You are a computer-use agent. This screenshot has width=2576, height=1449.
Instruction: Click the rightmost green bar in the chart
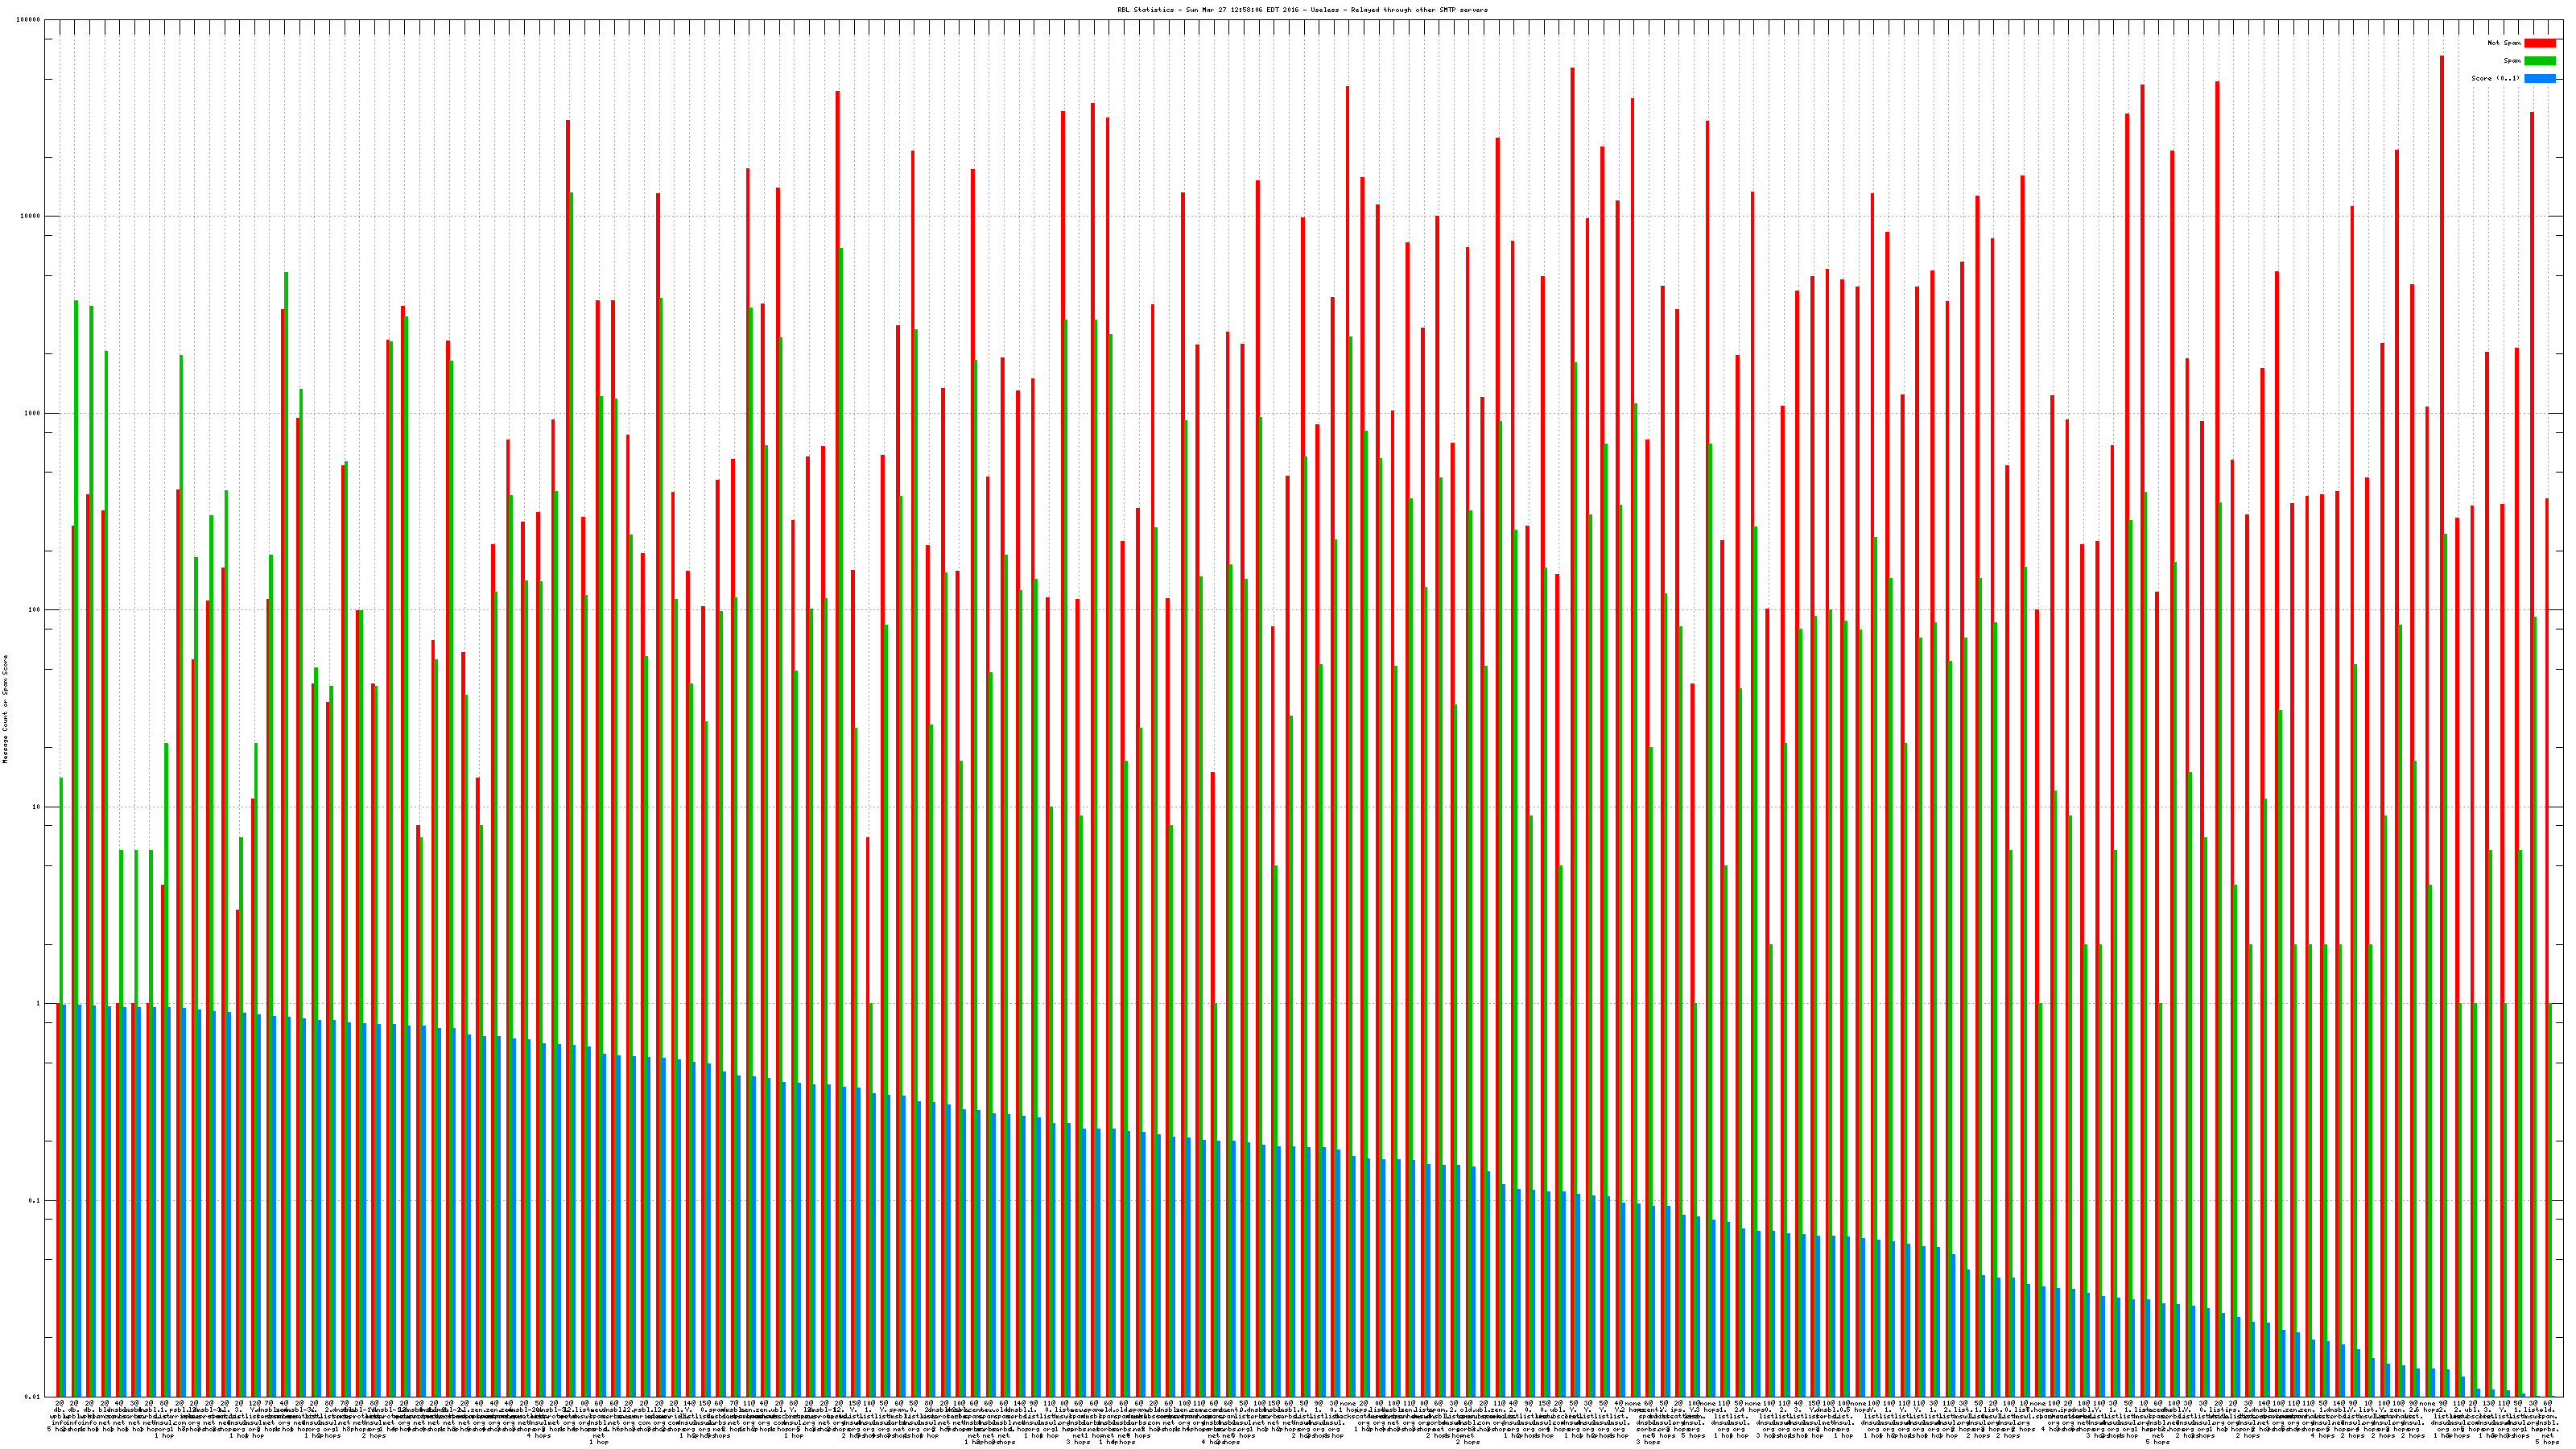2550,1200
